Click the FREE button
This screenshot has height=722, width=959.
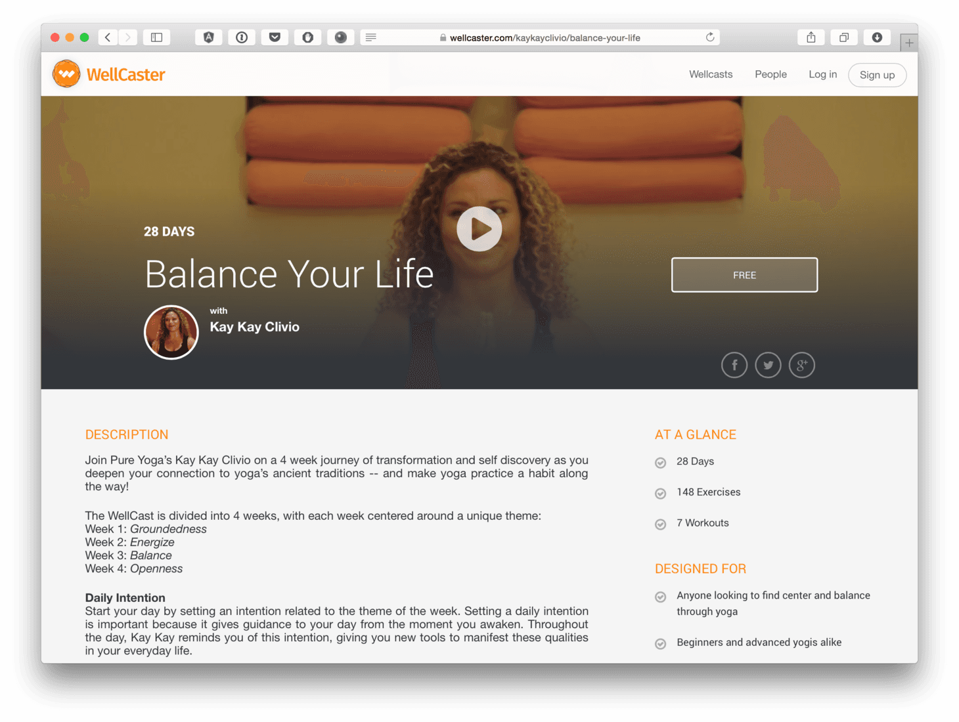pyautogui.click(x=744, y=275)
